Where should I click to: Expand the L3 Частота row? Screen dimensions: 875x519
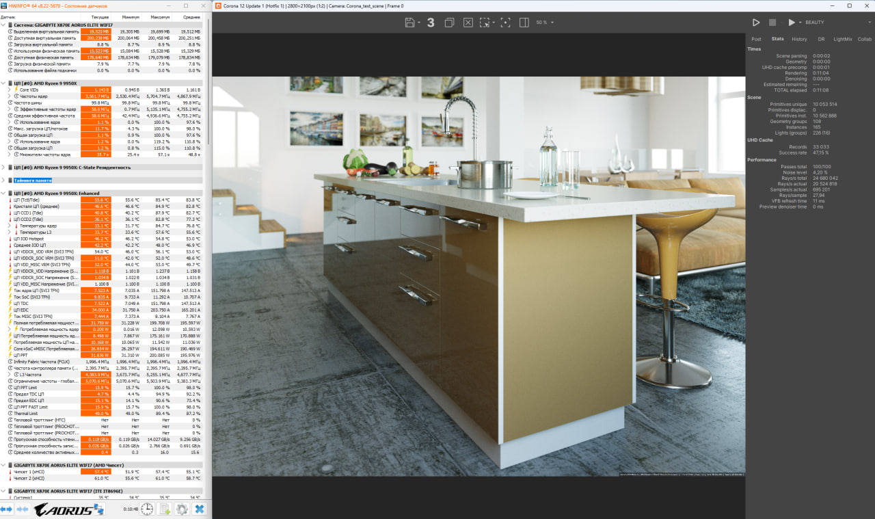tap(9, 375)
